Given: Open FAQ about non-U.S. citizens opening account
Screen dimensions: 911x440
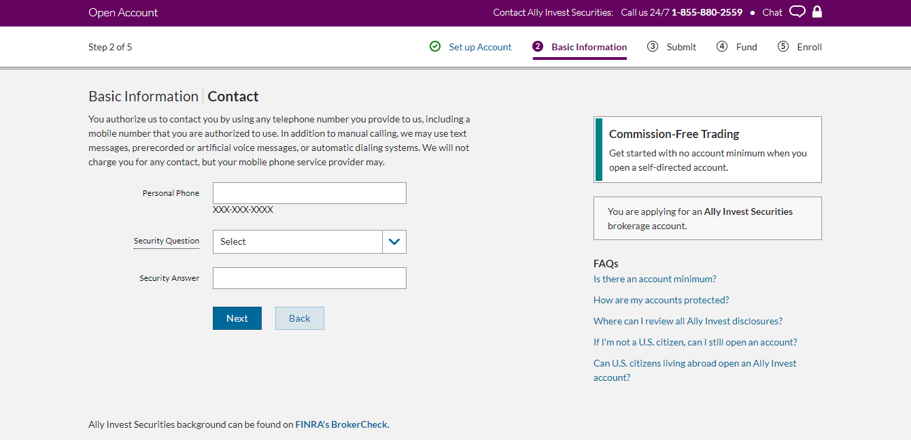Looking at the screenshot, I should click(x=695, y=342).
